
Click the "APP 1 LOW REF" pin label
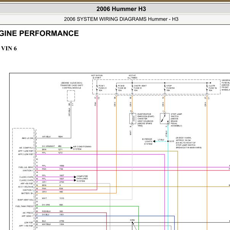pyautogui.click(x=26, y=151)
